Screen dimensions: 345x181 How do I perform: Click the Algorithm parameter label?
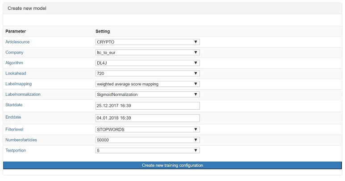click(14, 63)
